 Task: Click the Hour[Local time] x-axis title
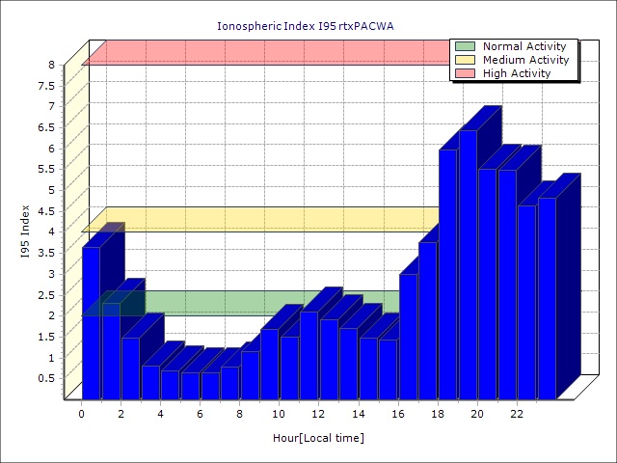(x=318, y=439)
